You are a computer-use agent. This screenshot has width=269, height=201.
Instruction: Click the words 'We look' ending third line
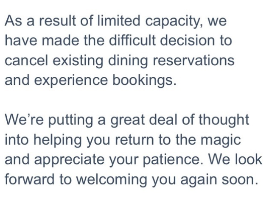click(x=235, y=159)
